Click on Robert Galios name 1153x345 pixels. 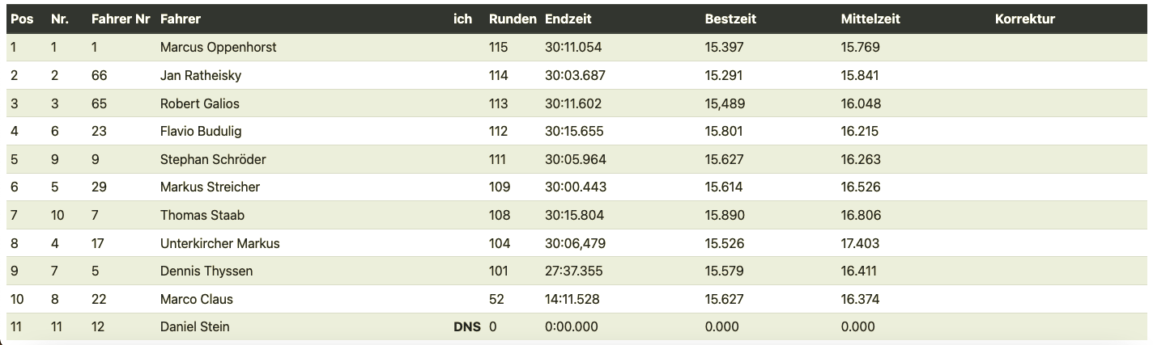coord(200,103)
